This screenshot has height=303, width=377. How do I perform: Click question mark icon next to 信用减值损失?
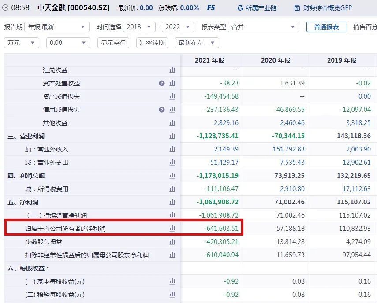point(162,110)
